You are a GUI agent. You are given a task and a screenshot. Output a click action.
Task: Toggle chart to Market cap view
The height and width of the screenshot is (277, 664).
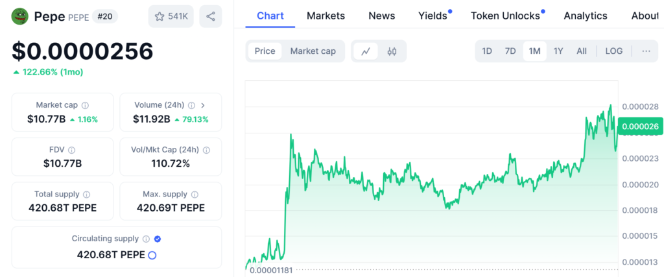[313, 51]
